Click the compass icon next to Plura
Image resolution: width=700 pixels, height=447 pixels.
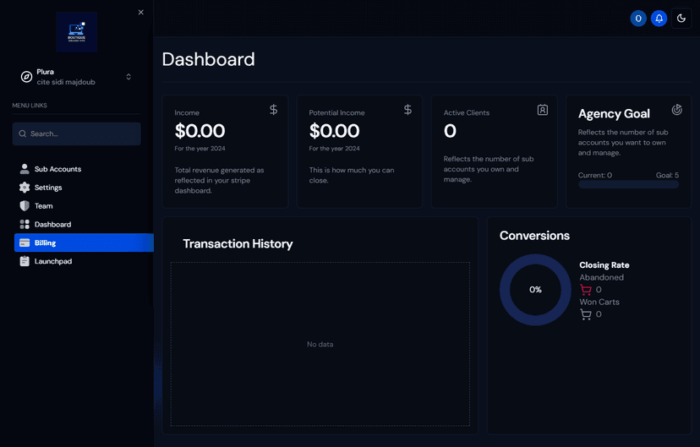pos(26,77)
